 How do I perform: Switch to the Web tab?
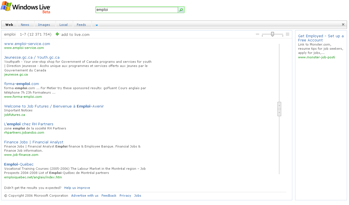point(9,25)
